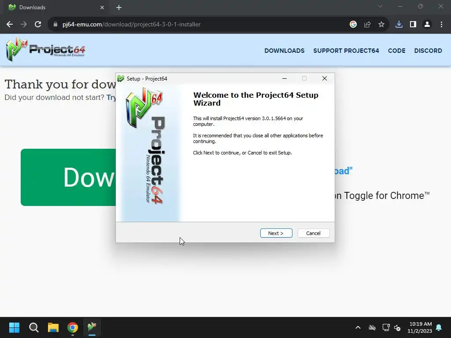
Task: Click the Try again link on the webpage
Action: [111, 97]
